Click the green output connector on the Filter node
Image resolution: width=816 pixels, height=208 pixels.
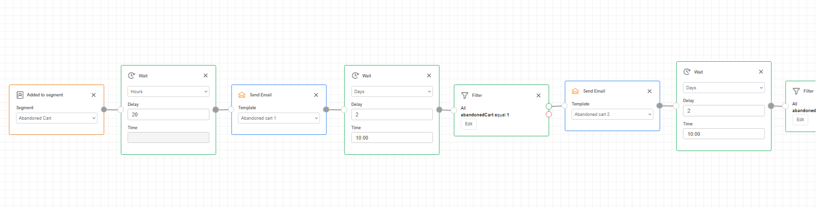click(x=549, y=106)
